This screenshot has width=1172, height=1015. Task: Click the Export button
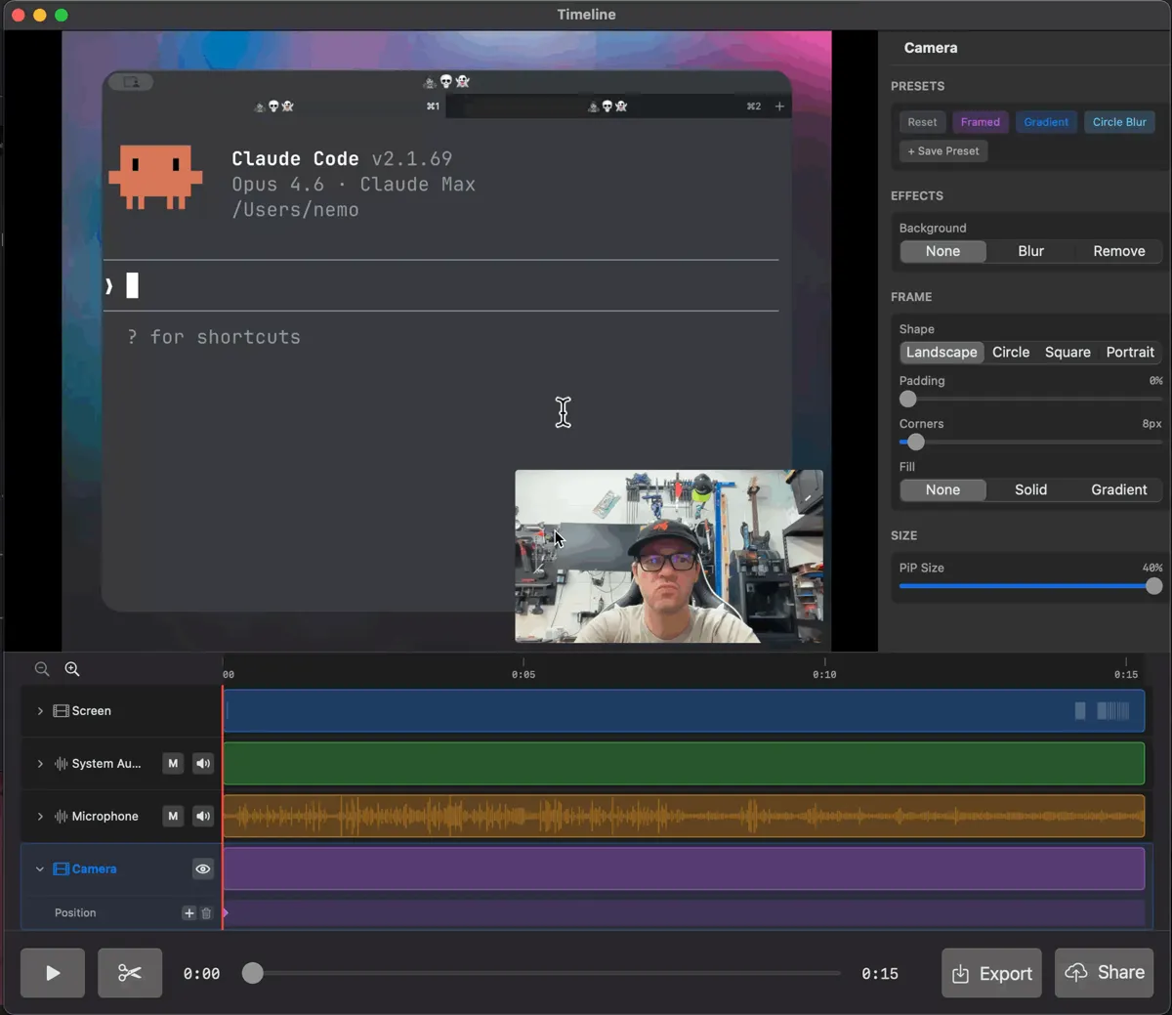[991, 973]
